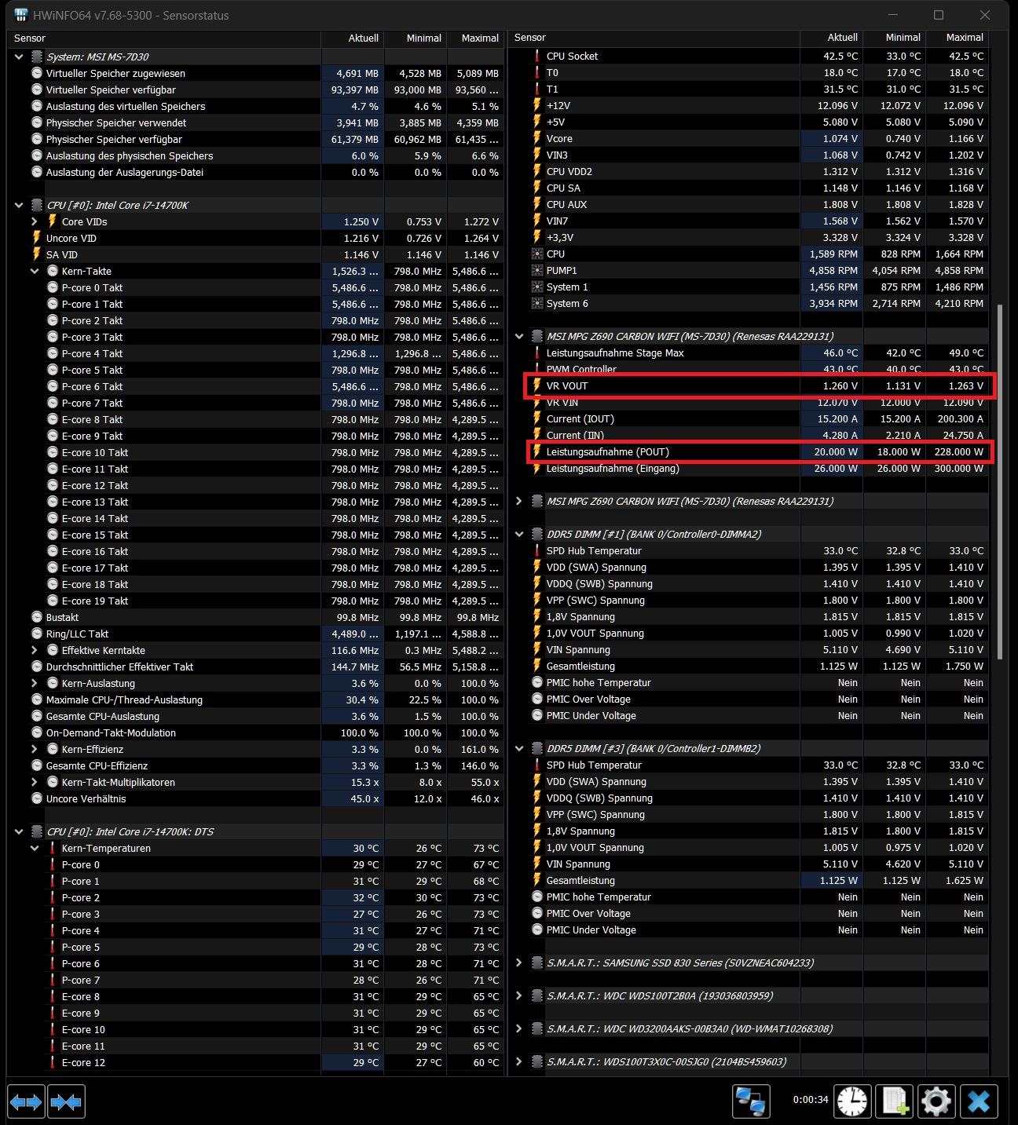Select the Leistungsaufnahme (POUT) row
Viewport: 1018px width, 1125px height.
point(757,451)
